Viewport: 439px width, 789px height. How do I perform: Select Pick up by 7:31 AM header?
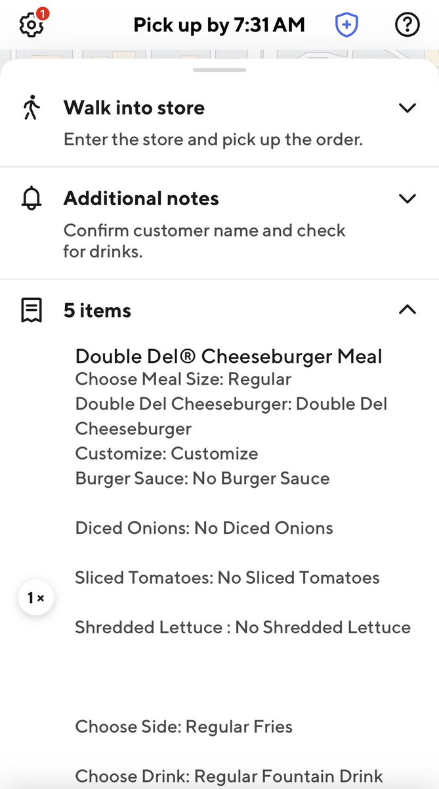[x=219, y=25]
